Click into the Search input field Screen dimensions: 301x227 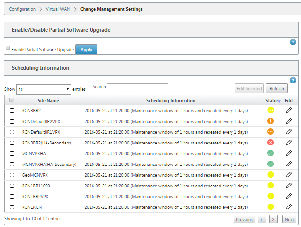point(138,87)
